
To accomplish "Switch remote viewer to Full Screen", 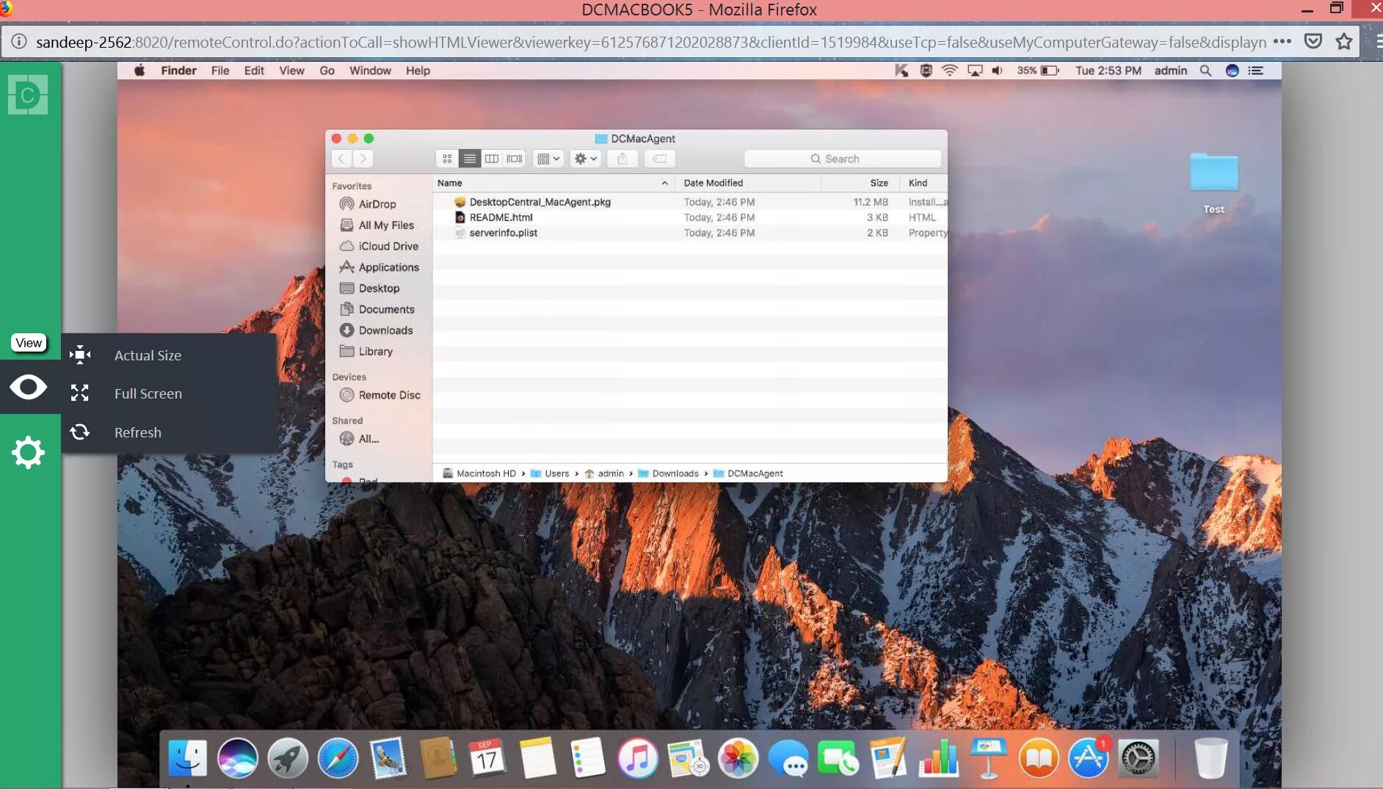I will 148,393.
